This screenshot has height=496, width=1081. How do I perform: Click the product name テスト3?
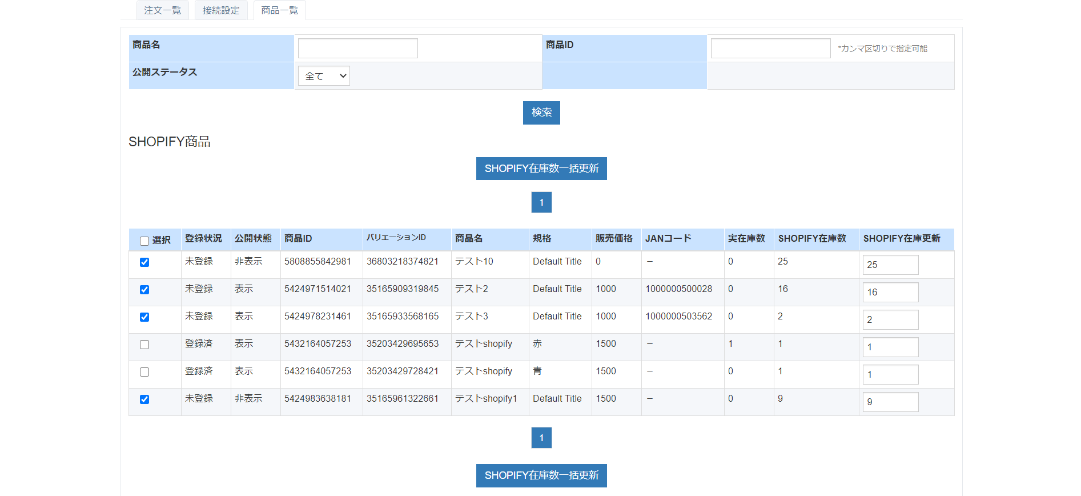point(472,316)
